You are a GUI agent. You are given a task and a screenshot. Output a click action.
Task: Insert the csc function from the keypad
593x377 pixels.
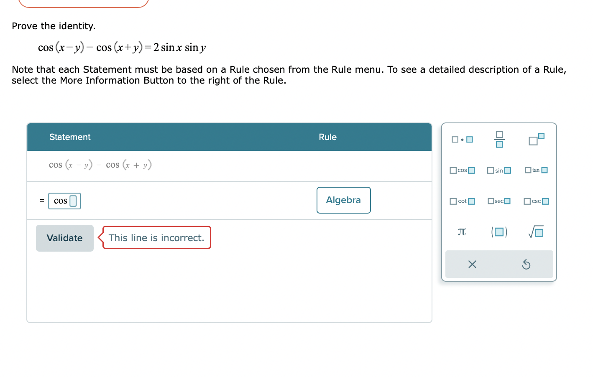(x=535, y=201)
